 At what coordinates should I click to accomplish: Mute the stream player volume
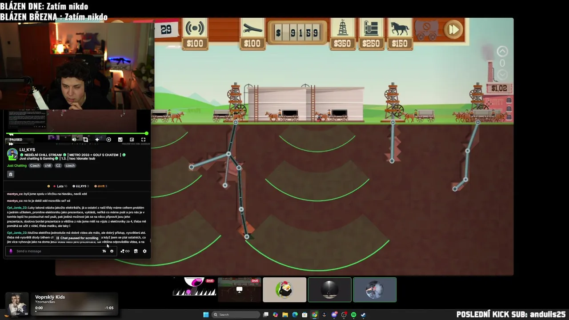coord(74,140)
